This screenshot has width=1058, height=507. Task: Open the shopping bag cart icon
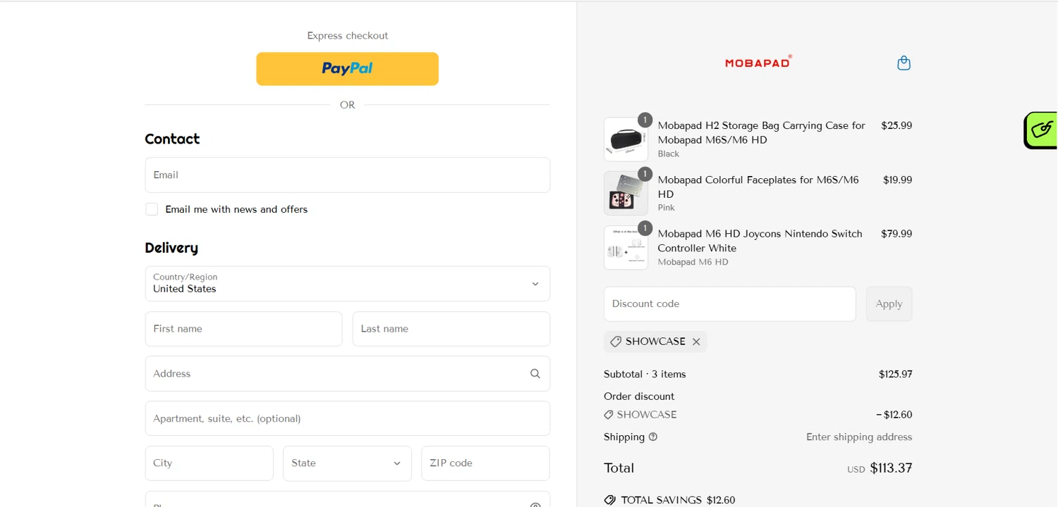904,63
